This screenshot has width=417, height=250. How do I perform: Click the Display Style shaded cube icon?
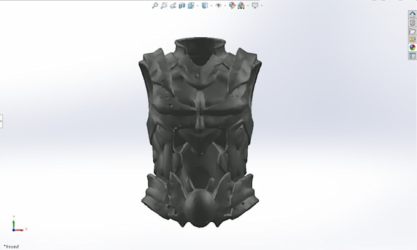point(205,6)
